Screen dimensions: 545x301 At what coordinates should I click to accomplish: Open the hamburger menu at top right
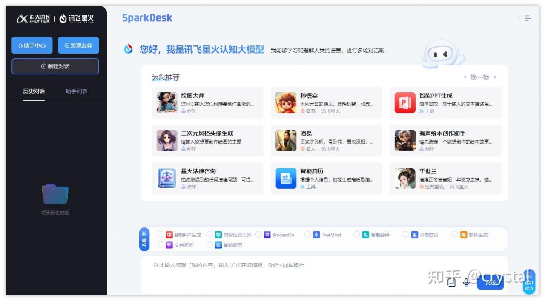[x=528, y=18]
